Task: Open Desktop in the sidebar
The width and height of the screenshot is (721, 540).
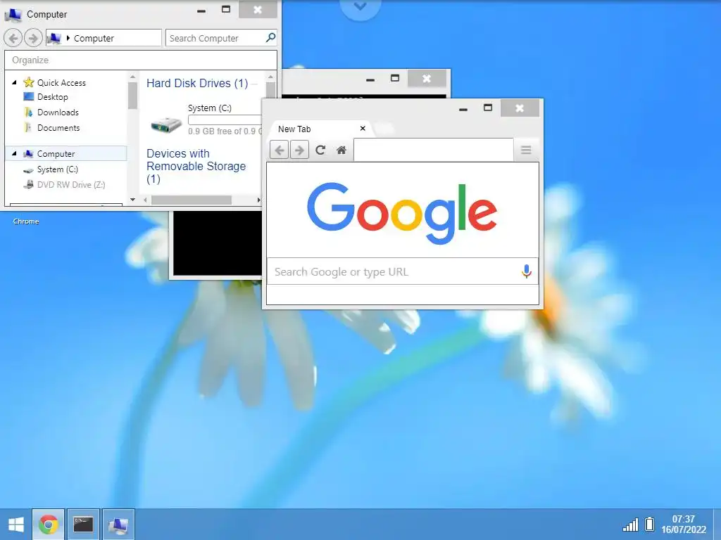Action: pos(52,97)
